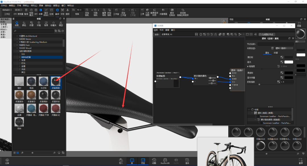
Task: Click the 高光 white color swatch
Action: click(x=289, y=62)
